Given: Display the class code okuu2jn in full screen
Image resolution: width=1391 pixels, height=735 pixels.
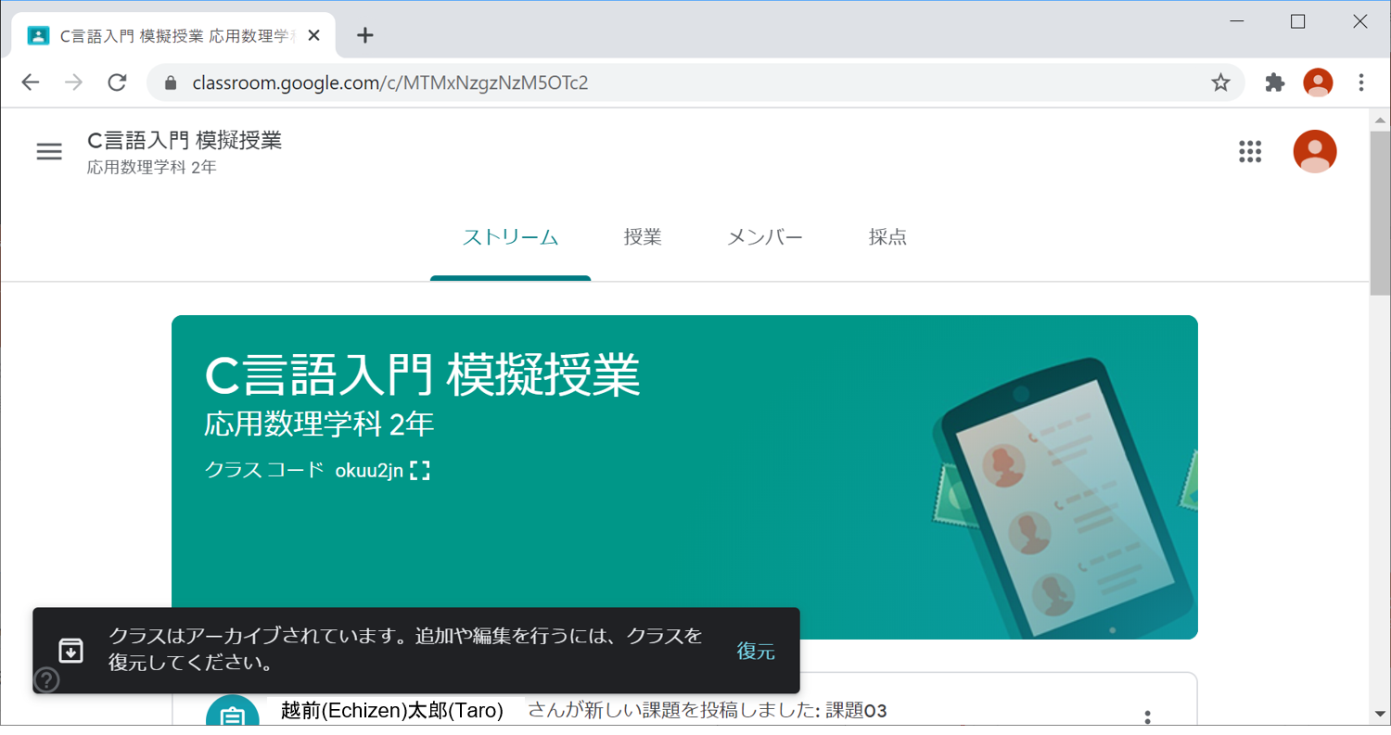Looking at the screenshot, I should (x=420, y=470).
